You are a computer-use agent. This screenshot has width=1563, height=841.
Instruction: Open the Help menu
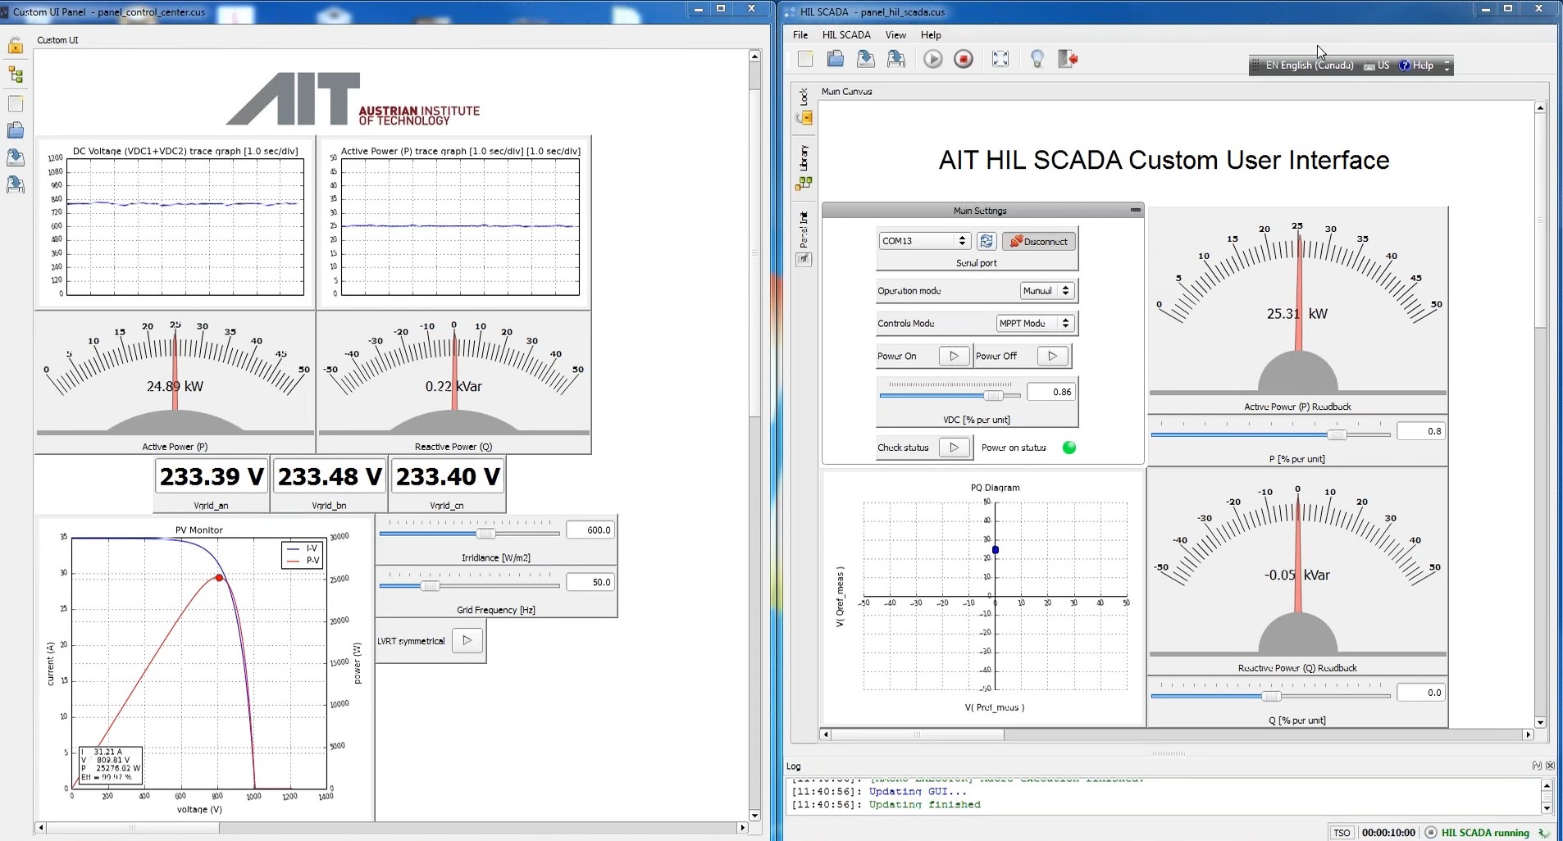pyautogui.click(x=931, y=34)
